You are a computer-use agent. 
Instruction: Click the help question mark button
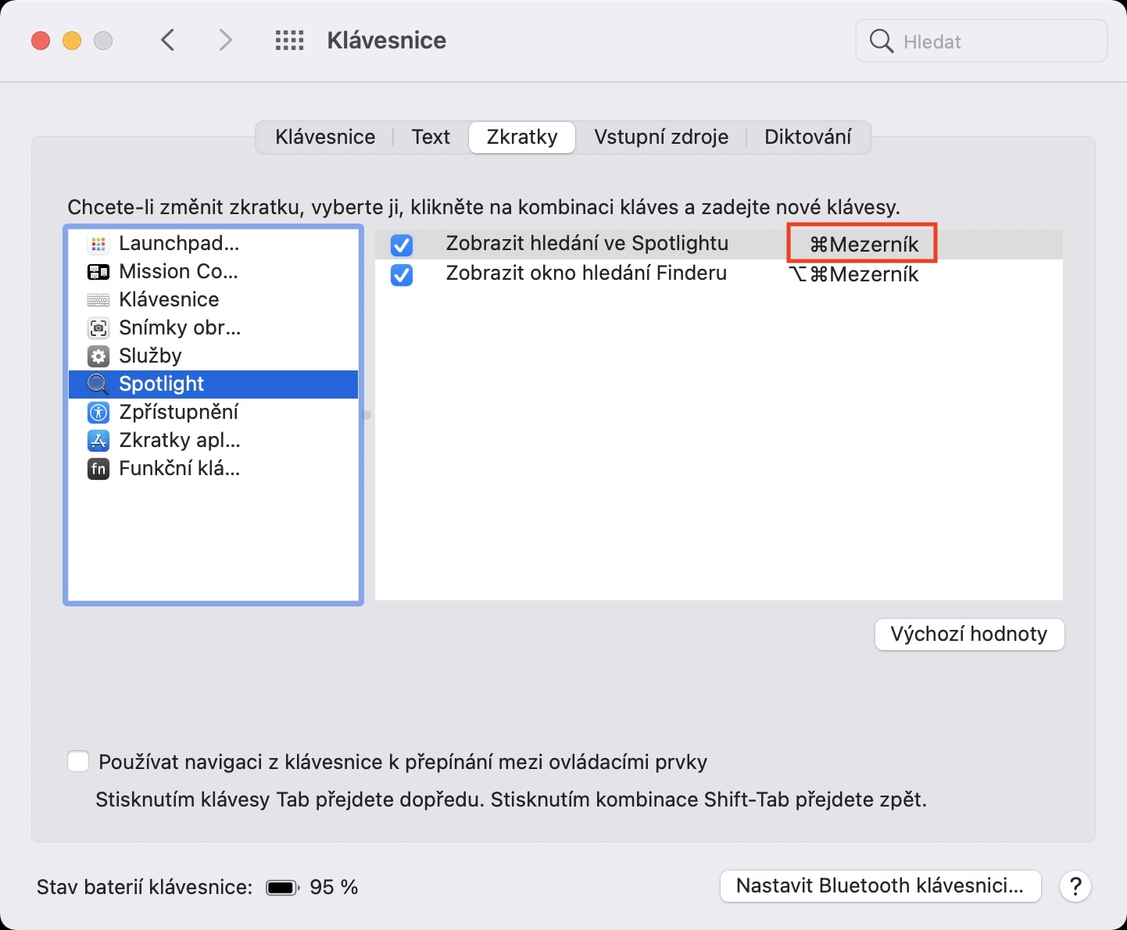(x=1075, y=886)
